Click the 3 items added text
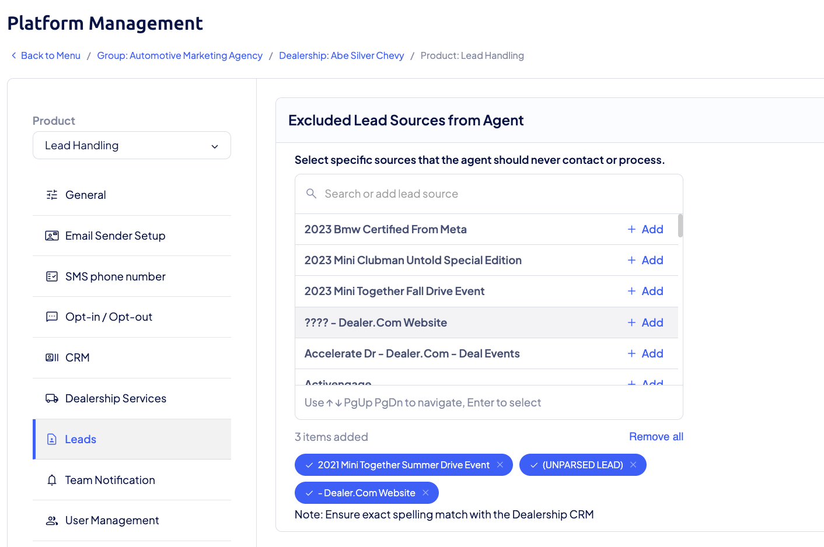Screen dimensions: 824x547 pos(331,437)
